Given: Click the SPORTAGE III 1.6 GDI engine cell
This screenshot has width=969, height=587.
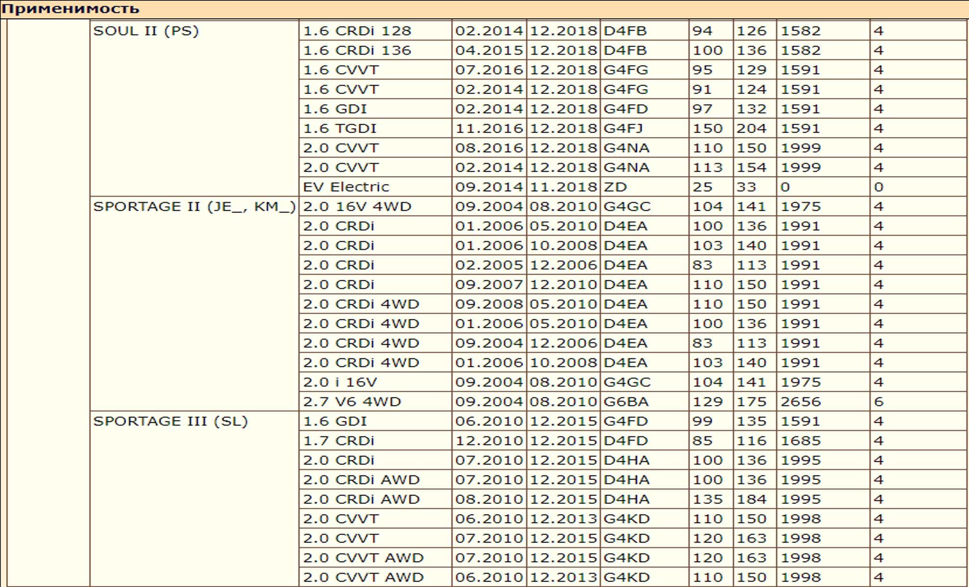Looking at the screenshot, I should [x=375, y=421].
